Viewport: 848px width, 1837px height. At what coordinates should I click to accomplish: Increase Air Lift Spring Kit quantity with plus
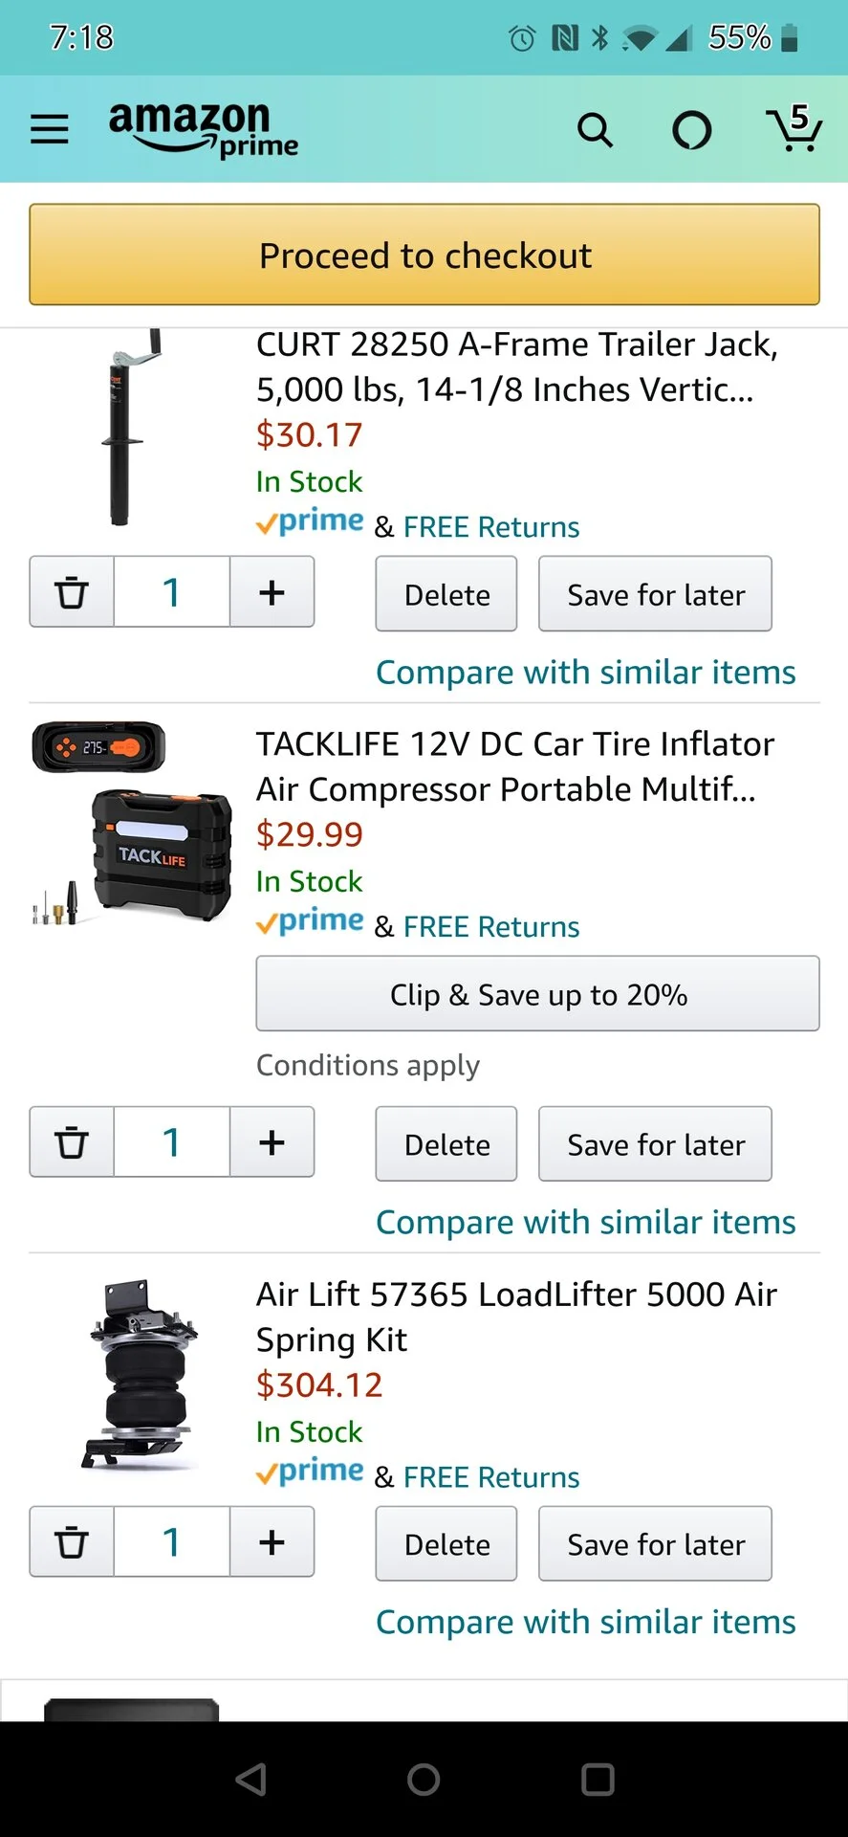tap(272, 1542)
